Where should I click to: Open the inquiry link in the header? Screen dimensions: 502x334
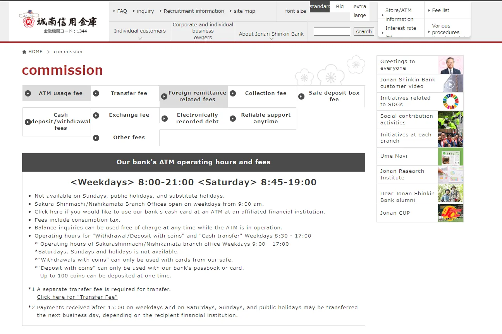pos(145,11)
